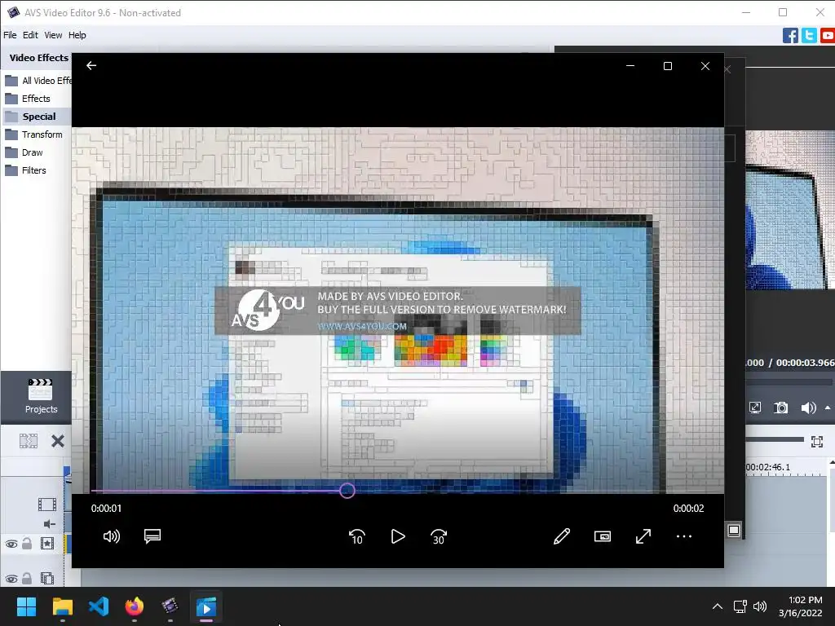Go back using the player's back arrow

91,65
